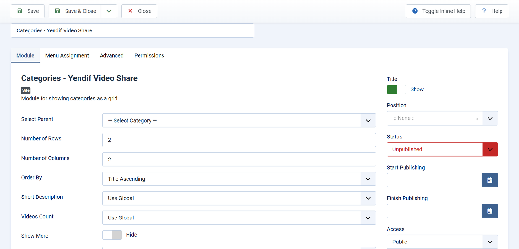
Task: Click 'Module for showing categories as a grid' text
Action: pyautogui.click(x=69, y=98)
